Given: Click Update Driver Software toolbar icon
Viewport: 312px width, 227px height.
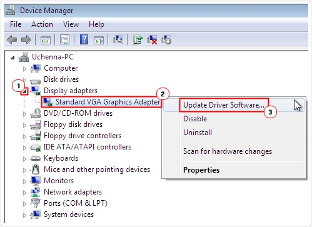Looking at the screenshot, I should pyautogui.click(x=138, y=39).
